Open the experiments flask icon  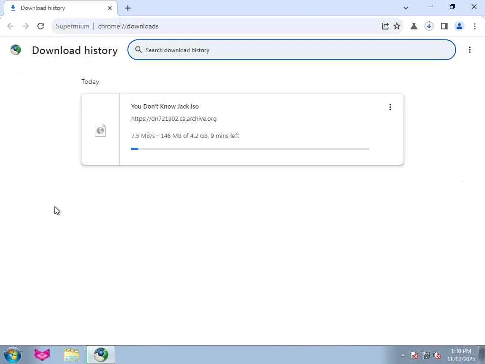[x=414, y=26]
